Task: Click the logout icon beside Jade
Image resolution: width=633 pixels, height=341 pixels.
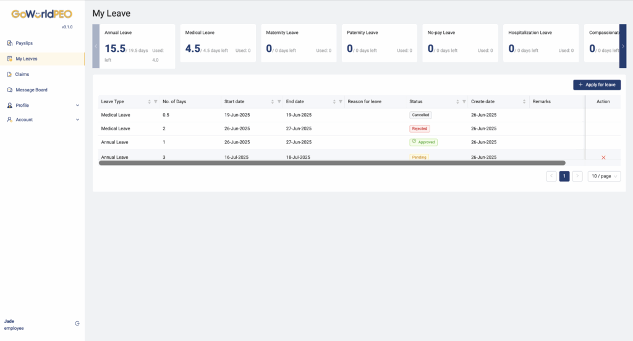Action: 77,323
